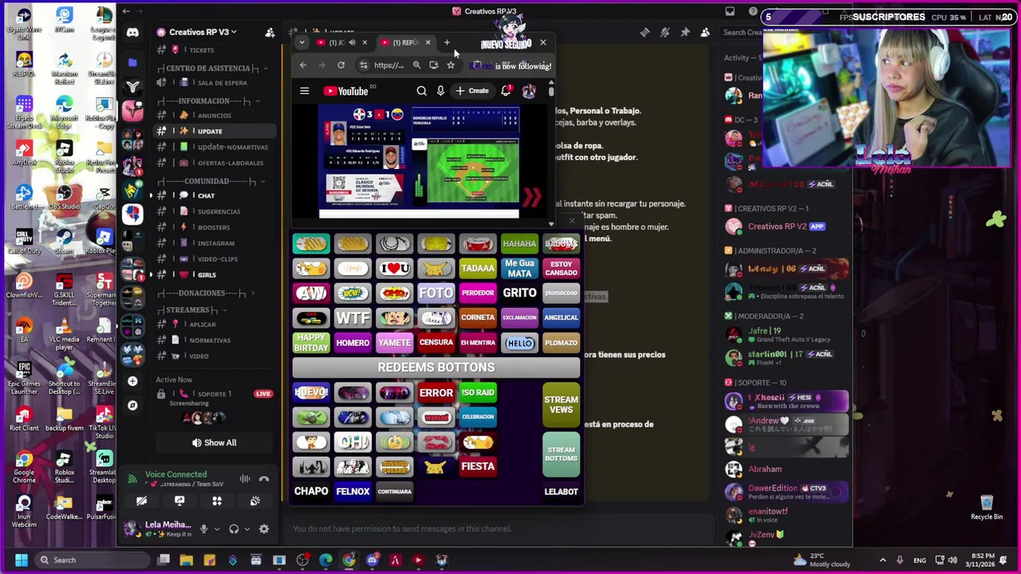Click the zoom magnifier in address bar

(x=416, y=65)
